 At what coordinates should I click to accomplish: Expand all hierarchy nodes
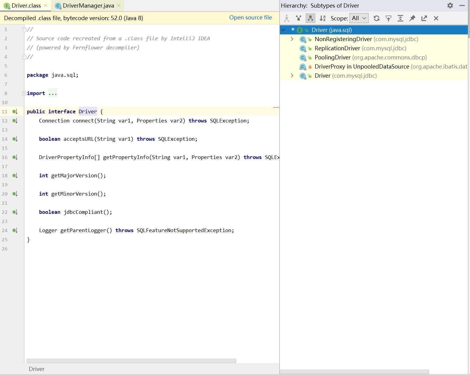click(x=400, y=18)
